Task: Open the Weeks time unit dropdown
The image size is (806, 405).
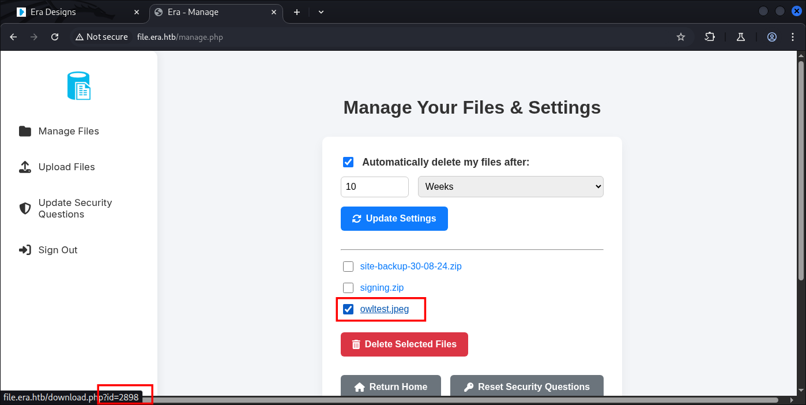Action: [510, 187]
